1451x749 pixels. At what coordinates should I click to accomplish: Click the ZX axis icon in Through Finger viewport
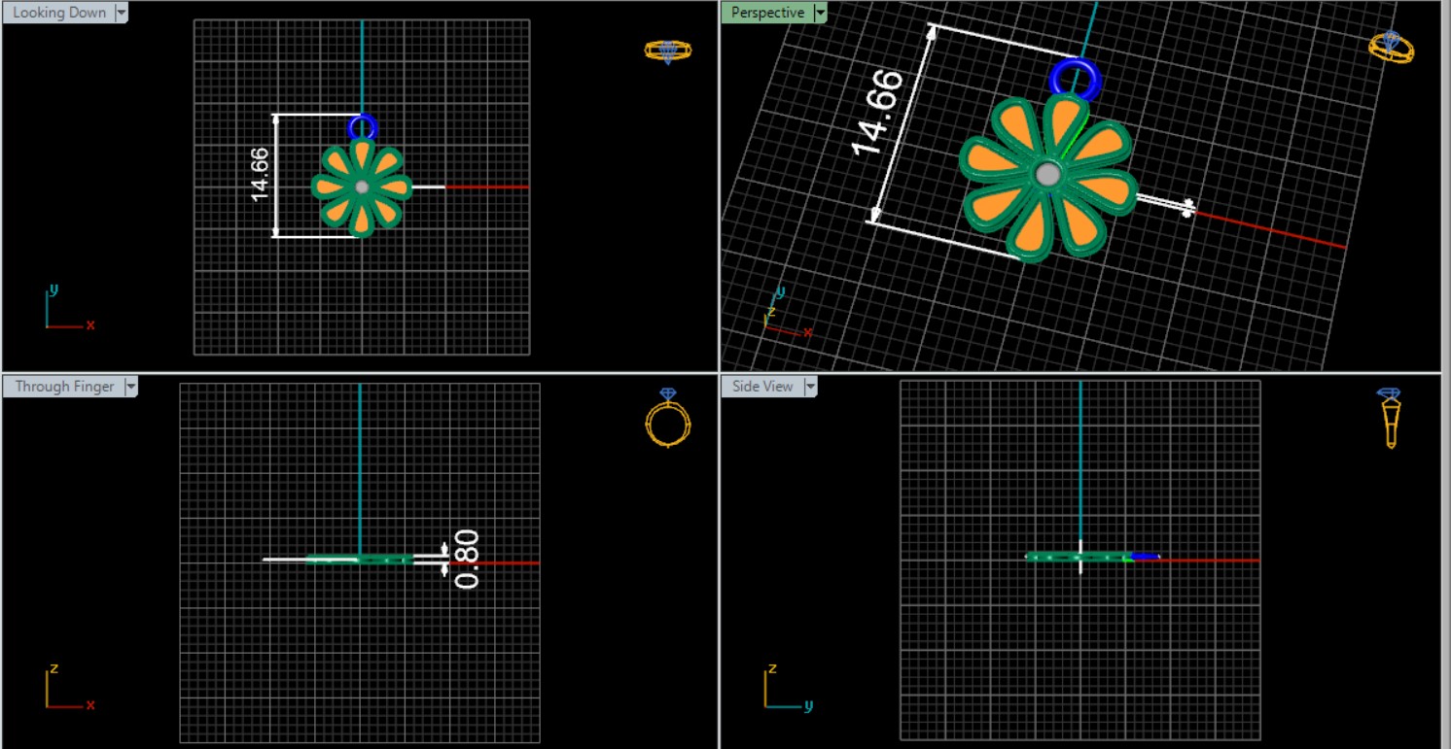(x=68, y=688)
